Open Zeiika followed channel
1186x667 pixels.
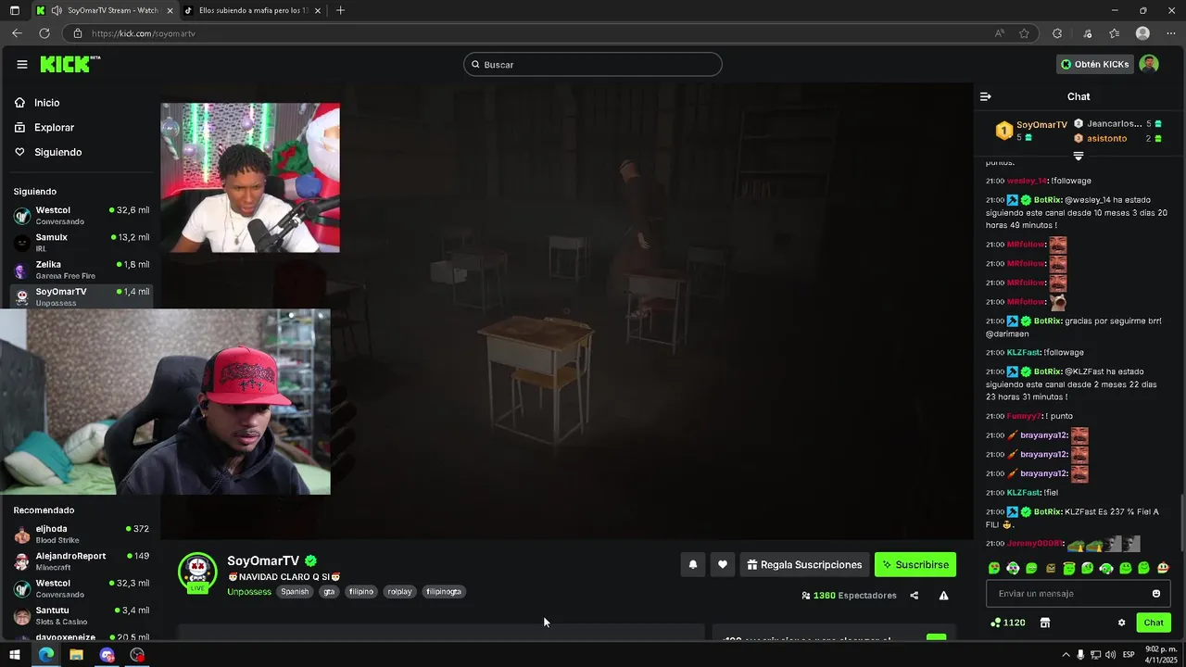(82, 270)
